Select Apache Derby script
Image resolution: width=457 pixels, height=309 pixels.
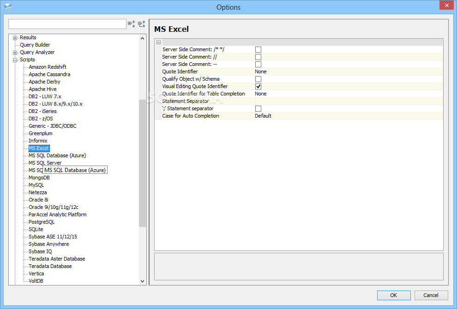pos(44,82)
